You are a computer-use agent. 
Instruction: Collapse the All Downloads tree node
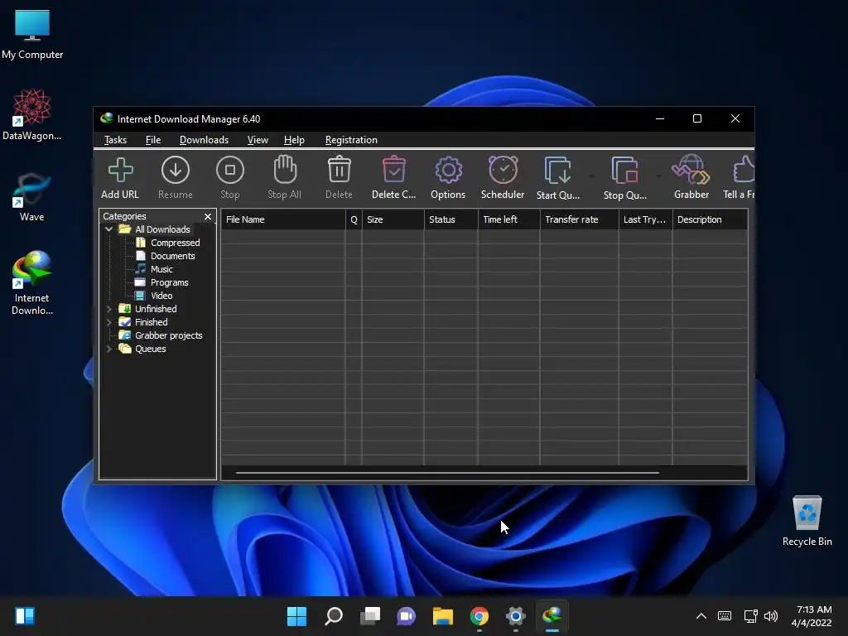108,229
